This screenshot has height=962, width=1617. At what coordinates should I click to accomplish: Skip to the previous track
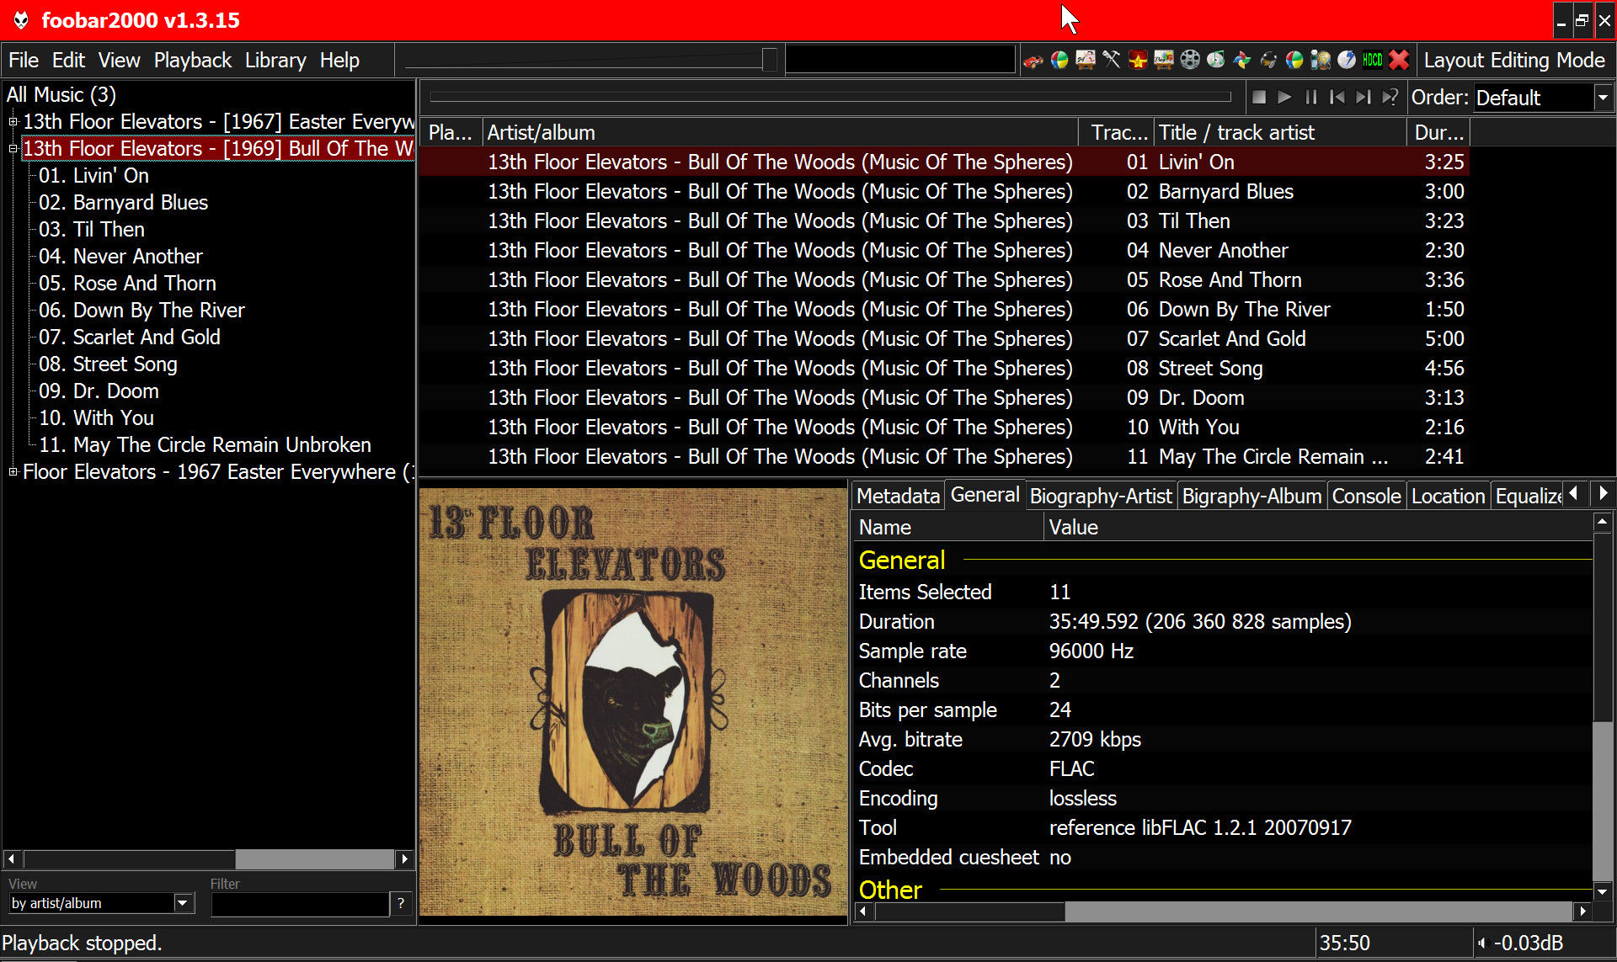coord(1337,98)
